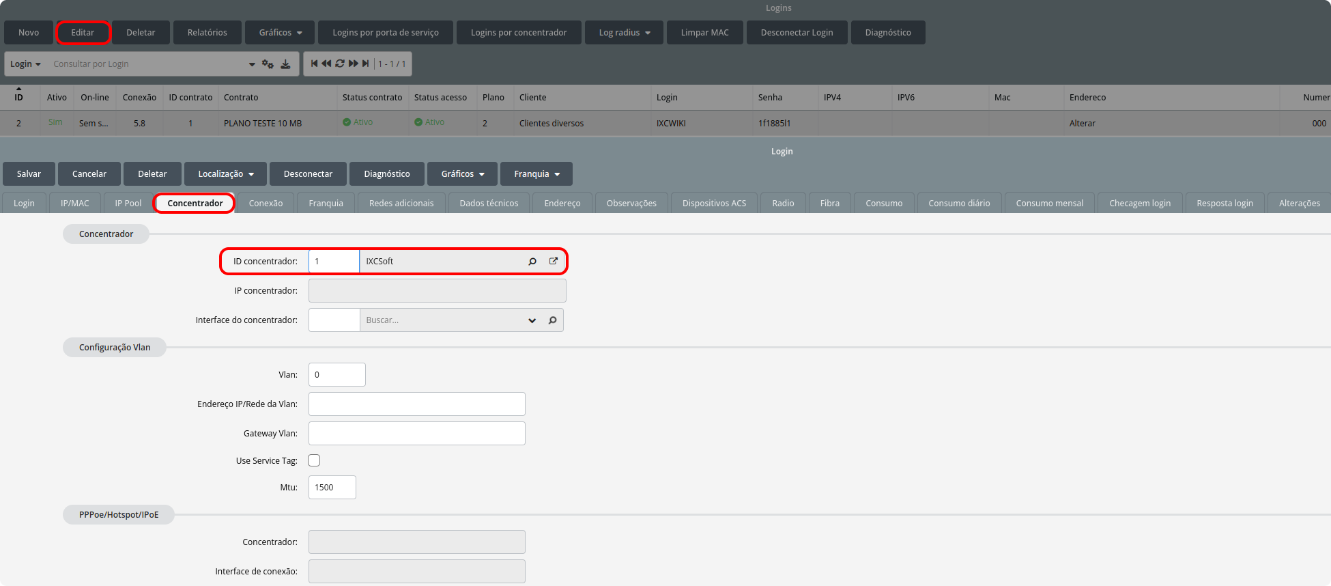Click the Limpar MAC button

coord(704,33)
